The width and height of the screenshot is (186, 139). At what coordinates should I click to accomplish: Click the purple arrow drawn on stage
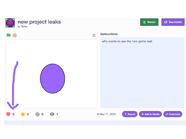pos(13,85)
